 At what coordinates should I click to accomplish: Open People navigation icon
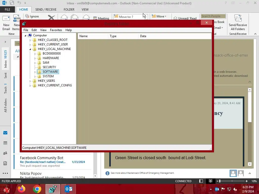point(5,153)
